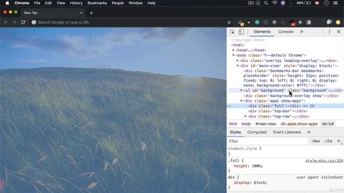Click the styles Filter input field

click(268, 141)
